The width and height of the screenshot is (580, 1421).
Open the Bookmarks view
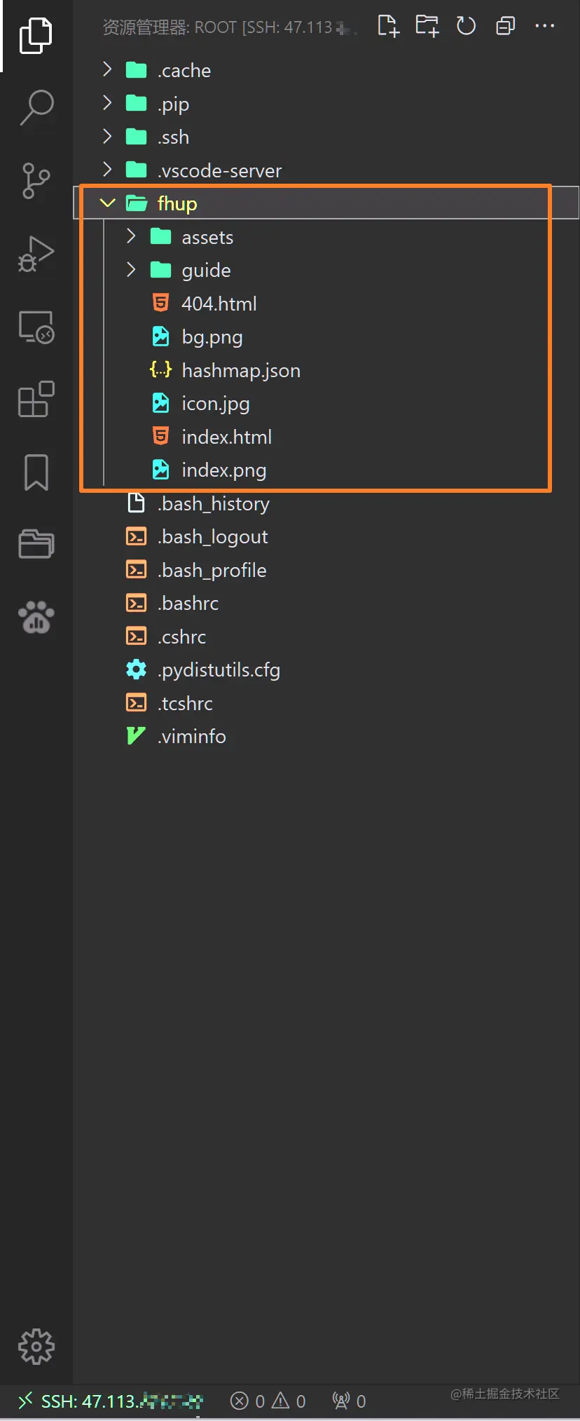coord(36,472)
